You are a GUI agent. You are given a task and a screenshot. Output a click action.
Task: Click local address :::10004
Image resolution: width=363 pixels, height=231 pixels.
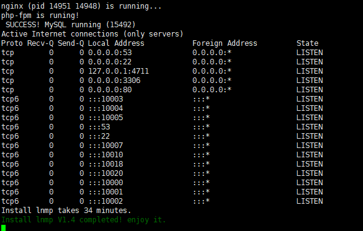click(106, 108)
